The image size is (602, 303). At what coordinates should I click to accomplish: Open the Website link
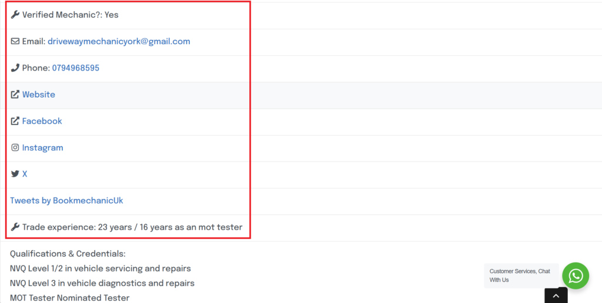(x=39, y=95)
